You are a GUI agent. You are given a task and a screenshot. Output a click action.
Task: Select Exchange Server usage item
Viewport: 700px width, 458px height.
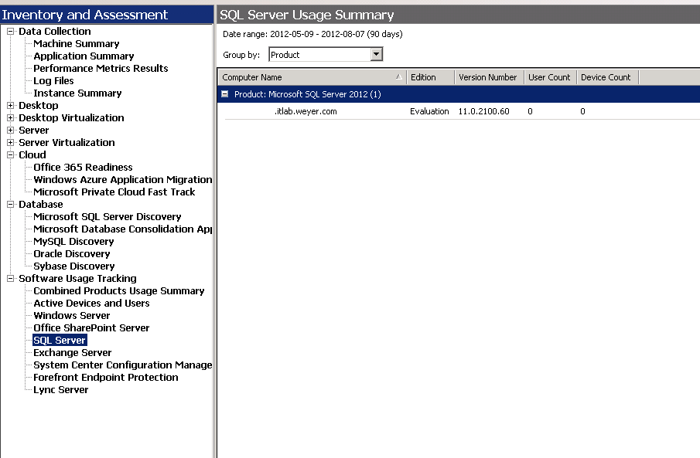point(72,353)
